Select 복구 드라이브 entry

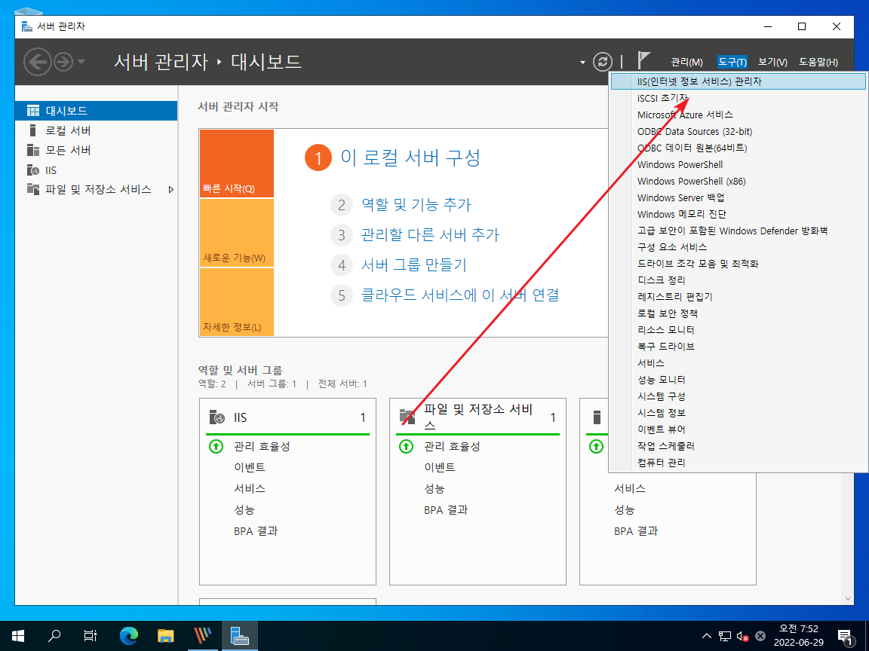[738, 347]
